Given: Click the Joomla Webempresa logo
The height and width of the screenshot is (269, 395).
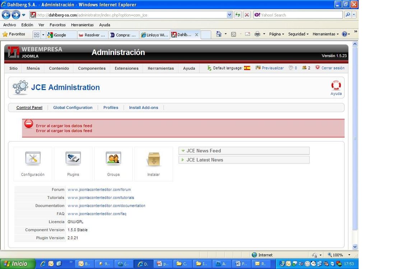Looking at the screenshot, I should 35,52.
